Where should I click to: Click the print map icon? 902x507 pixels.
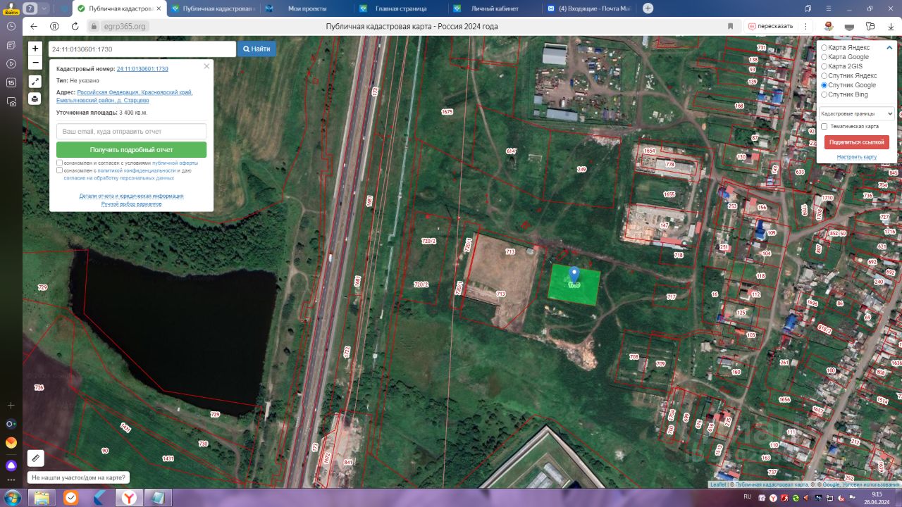click(x=35, y=99)
